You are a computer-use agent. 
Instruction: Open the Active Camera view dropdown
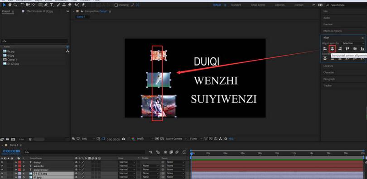[x=176, y=139]
